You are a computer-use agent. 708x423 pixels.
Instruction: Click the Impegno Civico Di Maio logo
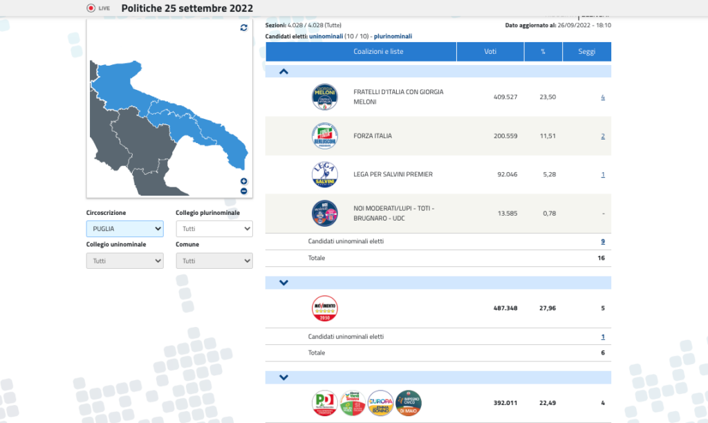coord(409,403)
